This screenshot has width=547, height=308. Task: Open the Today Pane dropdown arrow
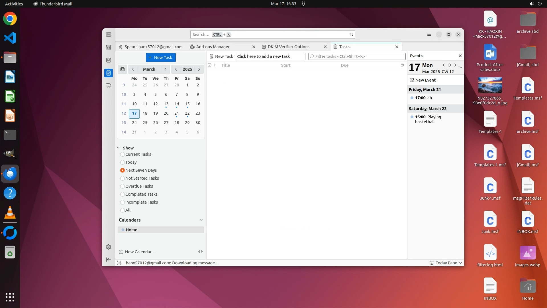pyautogui.click(x=460, y=263)
